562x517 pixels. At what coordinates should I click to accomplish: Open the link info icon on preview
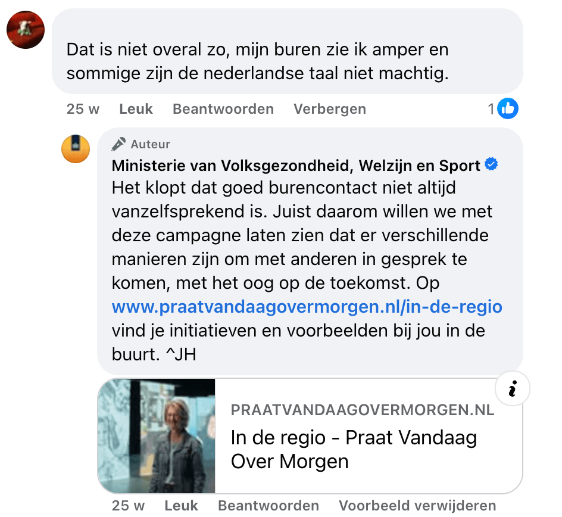point(513,388)
